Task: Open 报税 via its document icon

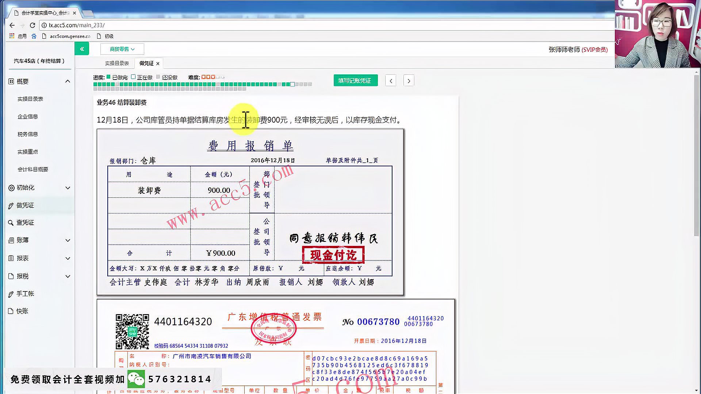Action: point(11,276)
